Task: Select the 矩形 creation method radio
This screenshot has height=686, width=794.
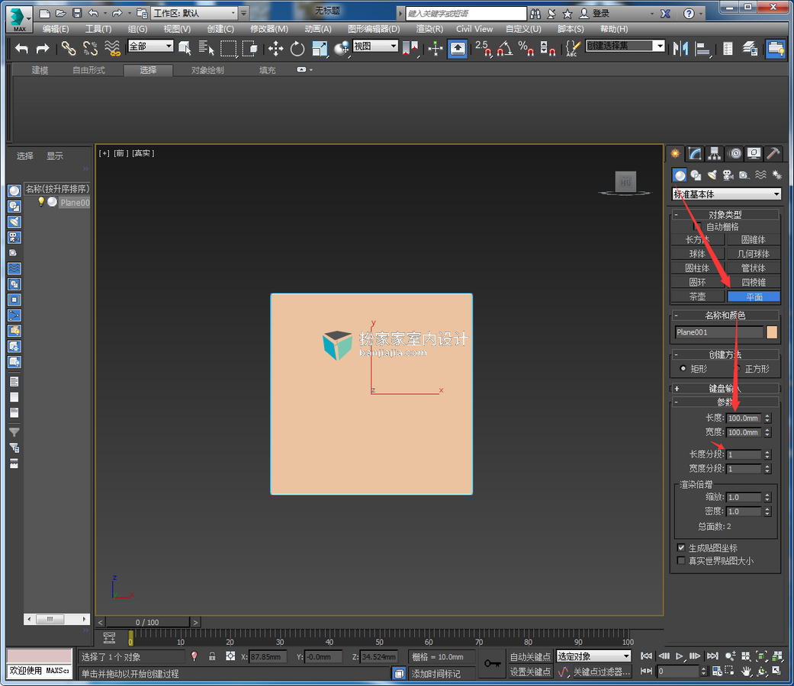Action: (x=683, y=369)
